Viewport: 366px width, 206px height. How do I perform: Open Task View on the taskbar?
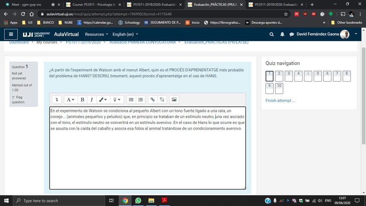(x=111, y=201)
